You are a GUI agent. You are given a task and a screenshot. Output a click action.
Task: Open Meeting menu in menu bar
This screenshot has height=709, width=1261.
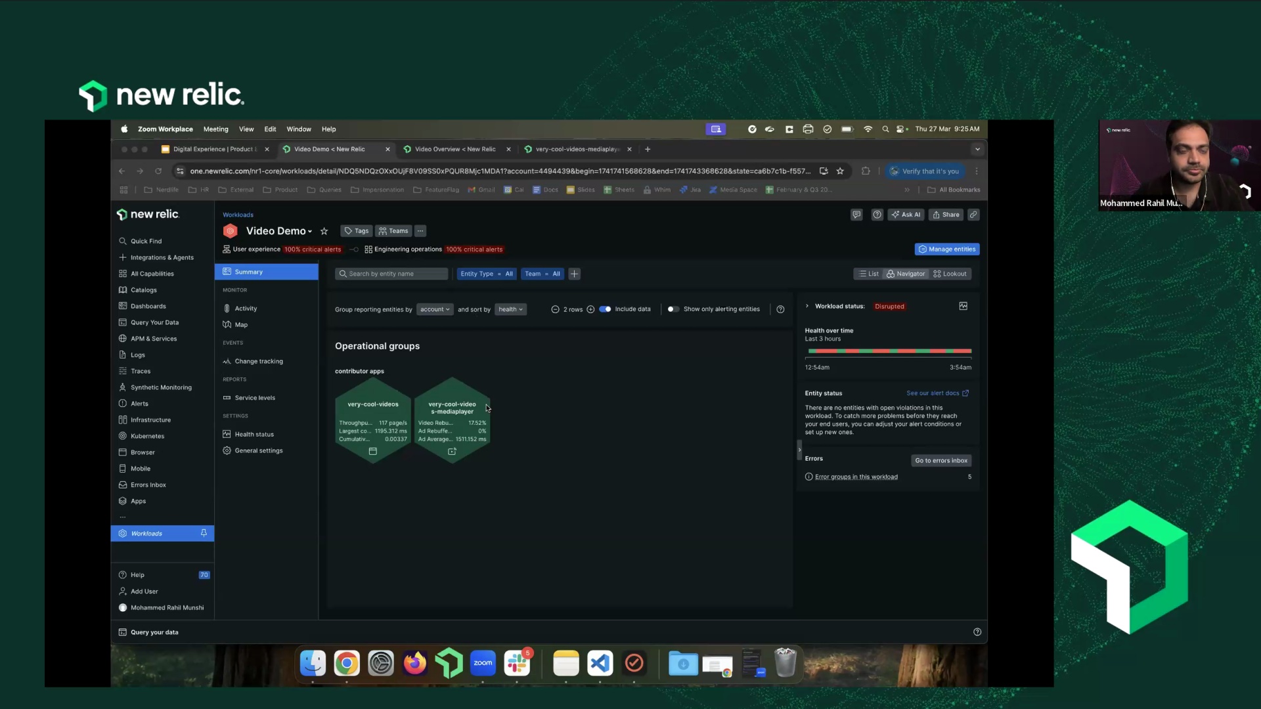pyautogui.click(x=215, y=129)
